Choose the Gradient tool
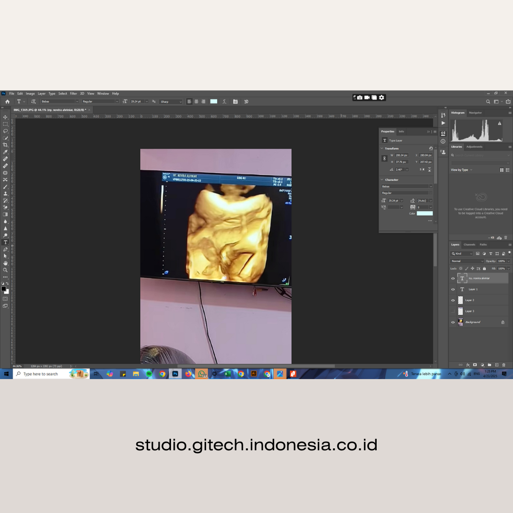The height and width of the screenshot is (513, 513). coord(5,214)
